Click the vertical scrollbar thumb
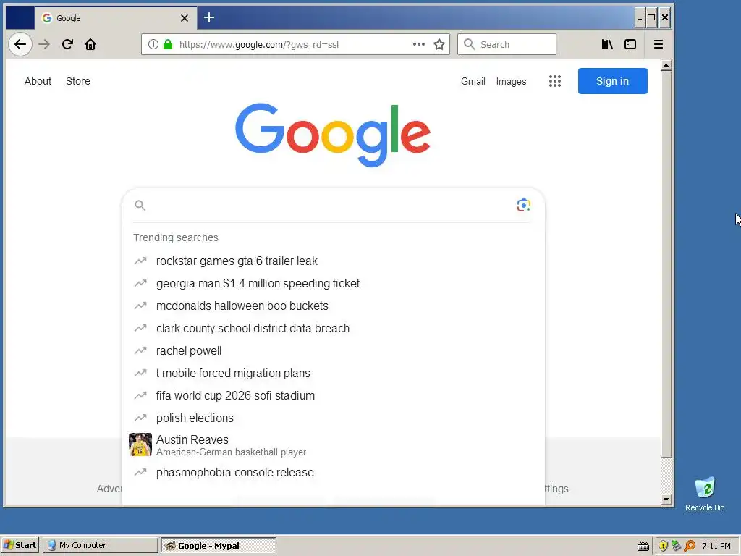This screenshot has height=556, width=741. pyautogui.click(x=666, y=264)
